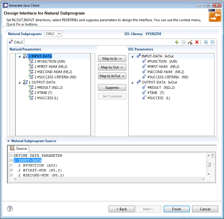Collapse 1 OUTPUT-DATA in Natural Parameters
Image resolution: width=224 pixels, height=219 pixels.
coord(19,83)
